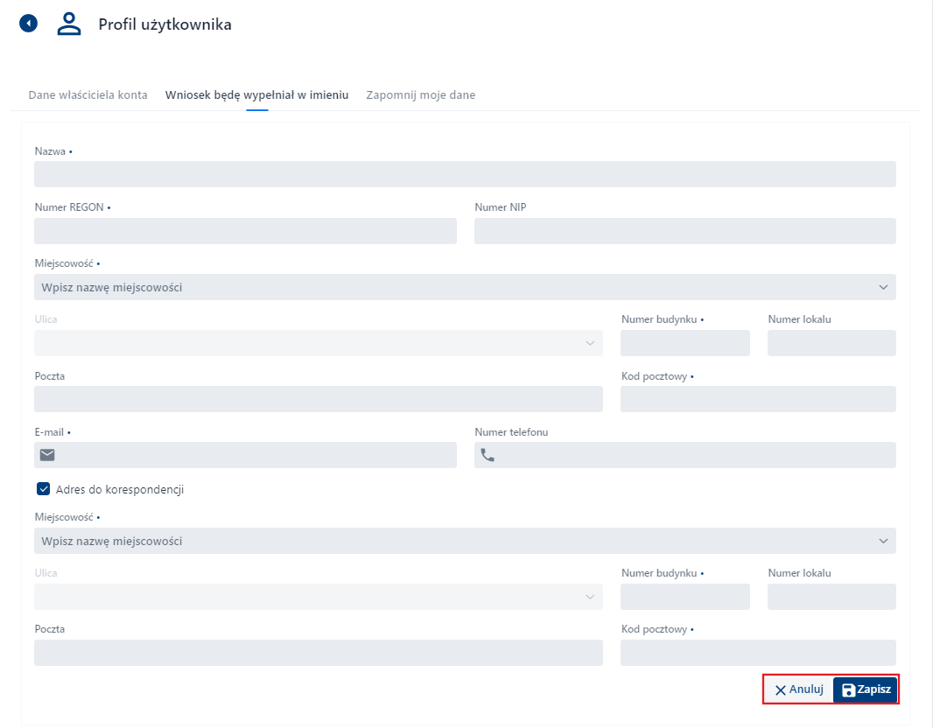This screenshot has width=933, height=728.
Task: Select Wniosek będę wypełniał w imieniu tab
Action: pos(256,94)
